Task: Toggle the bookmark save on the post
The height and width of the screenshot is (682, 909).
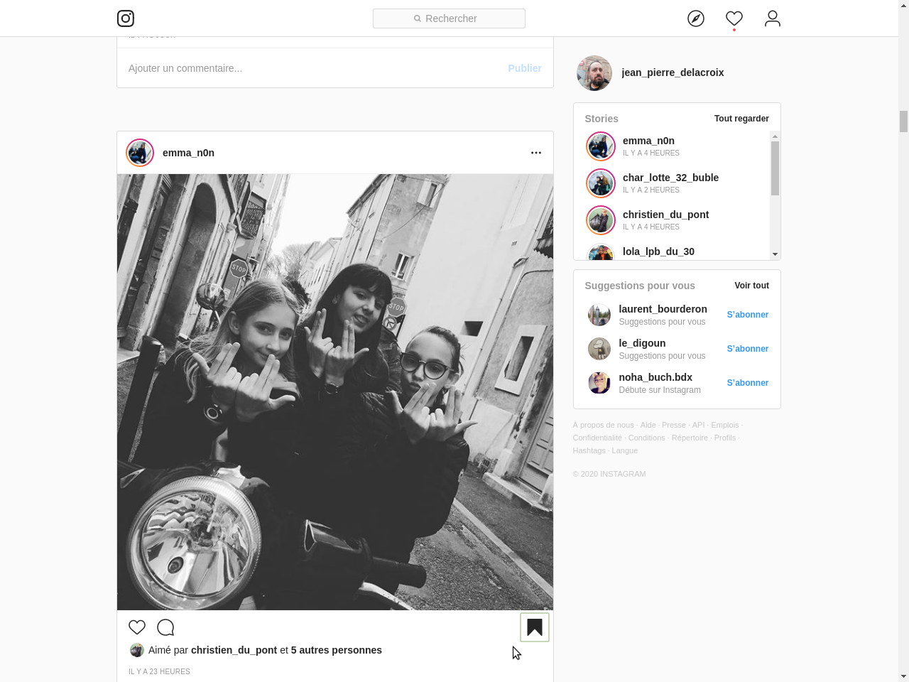Action: [x=535, y=627]
